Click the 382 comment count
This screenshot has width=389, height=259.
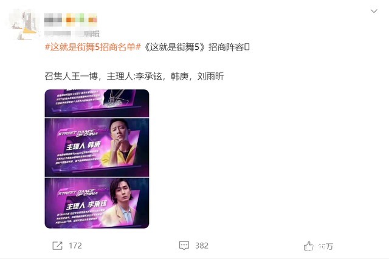tap(202, 246)
